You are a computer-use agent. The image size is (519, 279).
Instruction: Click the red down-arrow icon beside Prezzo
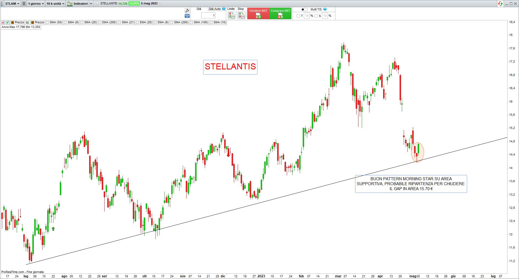pos(3,22)
